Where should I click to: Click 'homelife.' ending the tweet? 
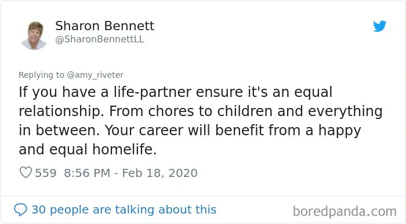pyautogui.click(x=125, y=149)
